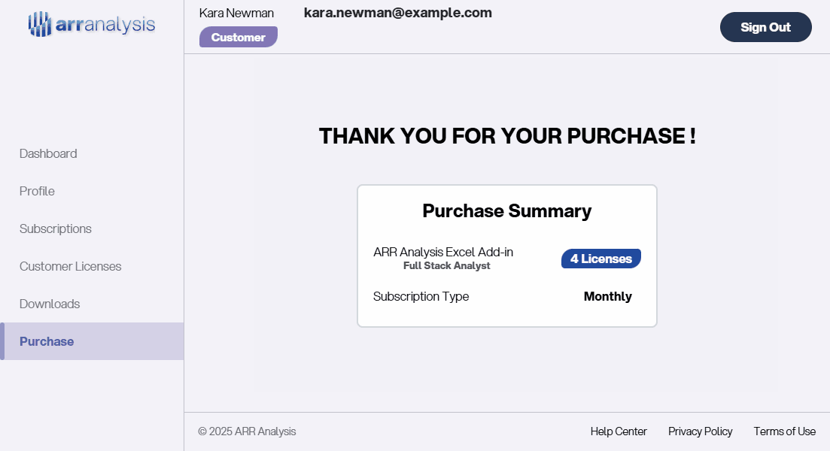Image resolution: width=830 pixels, height=451 pixels.
Task: Navigate to Customer Licenses
Action: tap(70, 266)
